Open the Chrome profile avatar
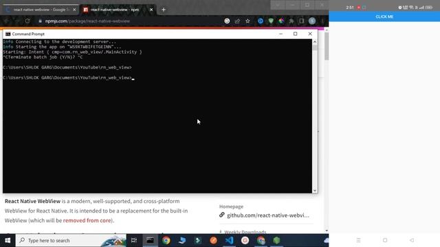Image resolution: width=440 pixels, height=247 pixels. [311, 21]
